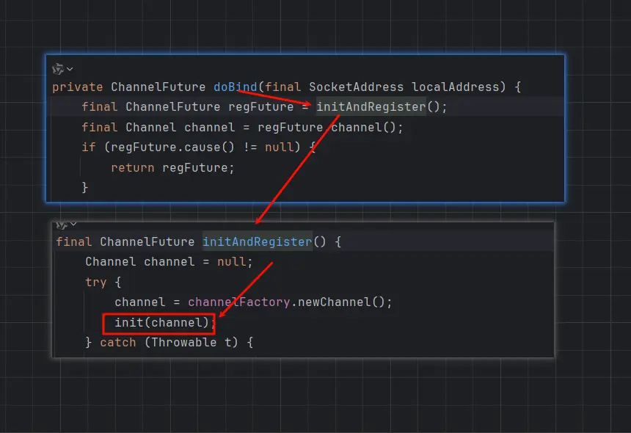The width and height of the screenshot is (631, 433).
Task: Click regFuture variable in first declaration
Action: (x=260, y=106)
